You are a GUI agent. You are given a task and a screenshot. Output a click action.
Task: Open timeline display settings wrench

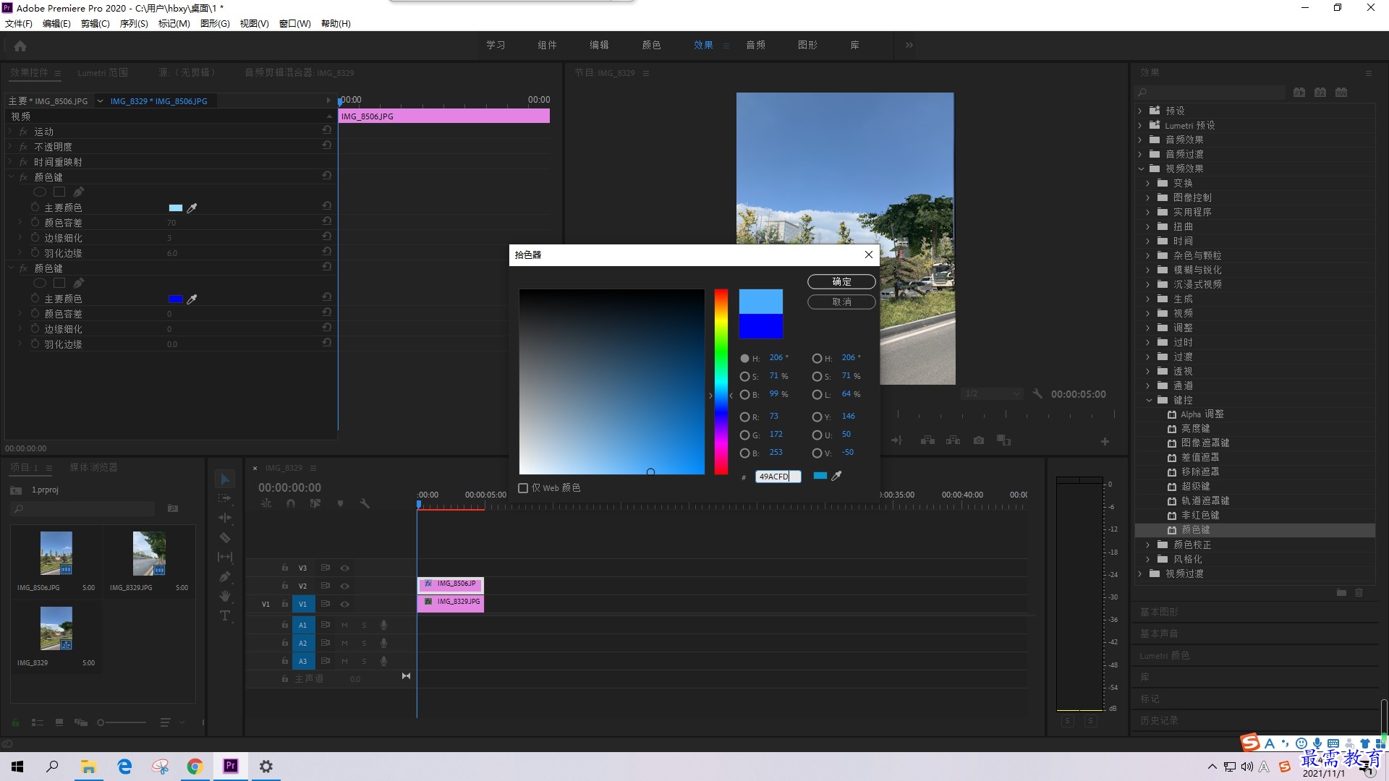point(365,503)
